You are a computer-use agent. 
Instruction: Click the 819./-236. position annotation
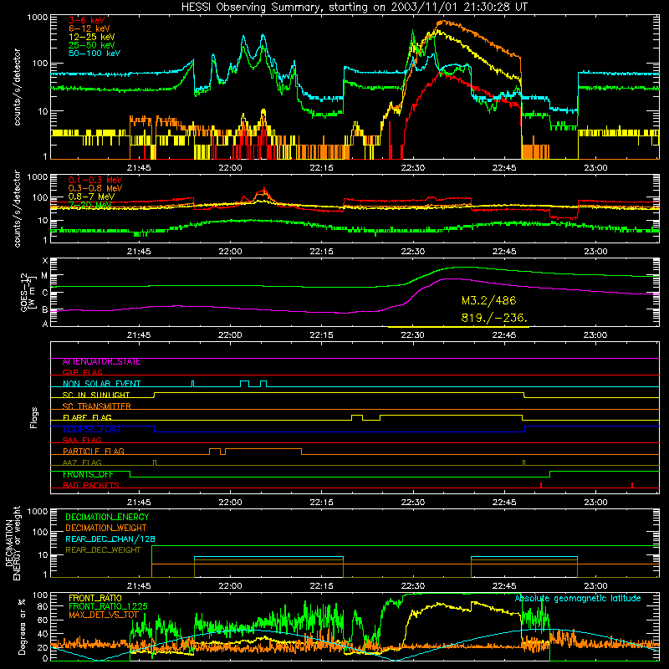tap(494, 318)
